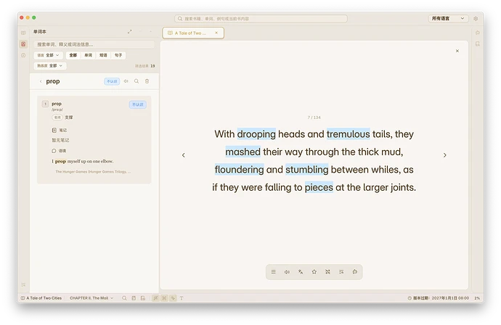Click the highlighted word tremulous
The width and height of the screenshot is (501, 325).
pyautogui.click(x=349, y=134)
